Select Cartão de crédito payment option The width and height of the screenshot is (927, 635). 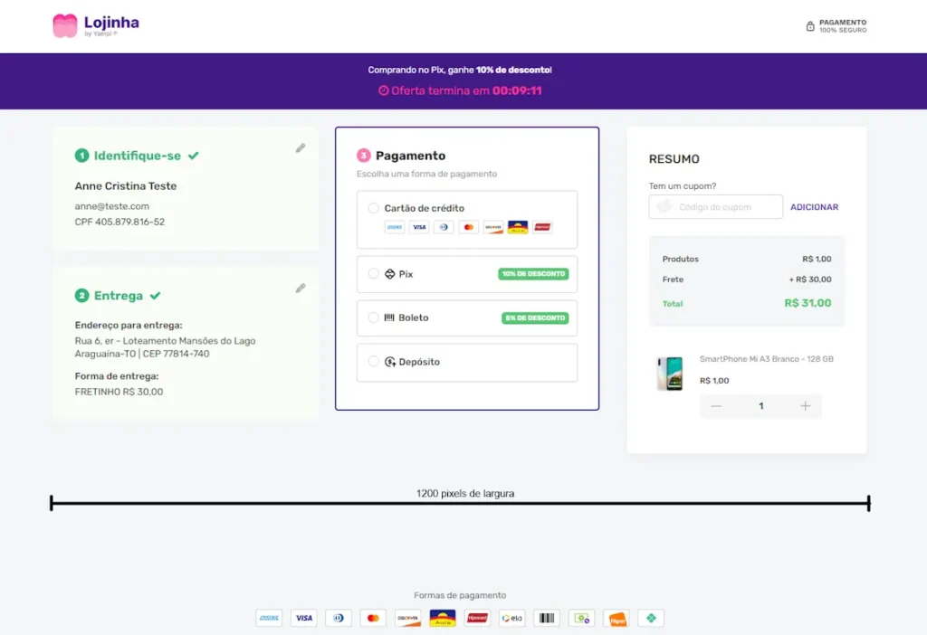tap(374, 208)
